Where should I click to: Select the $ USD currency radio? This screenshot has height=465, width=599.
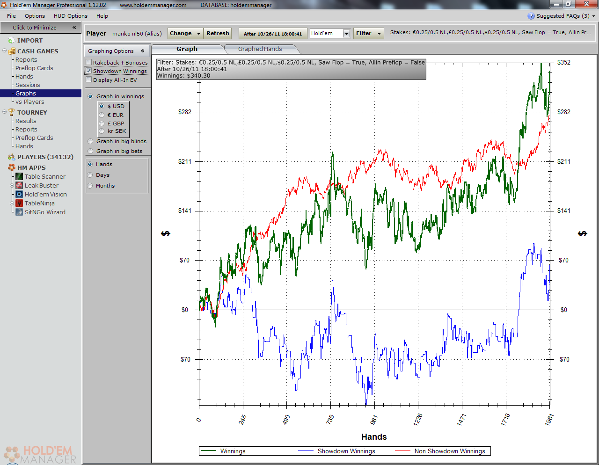(102, 106)
